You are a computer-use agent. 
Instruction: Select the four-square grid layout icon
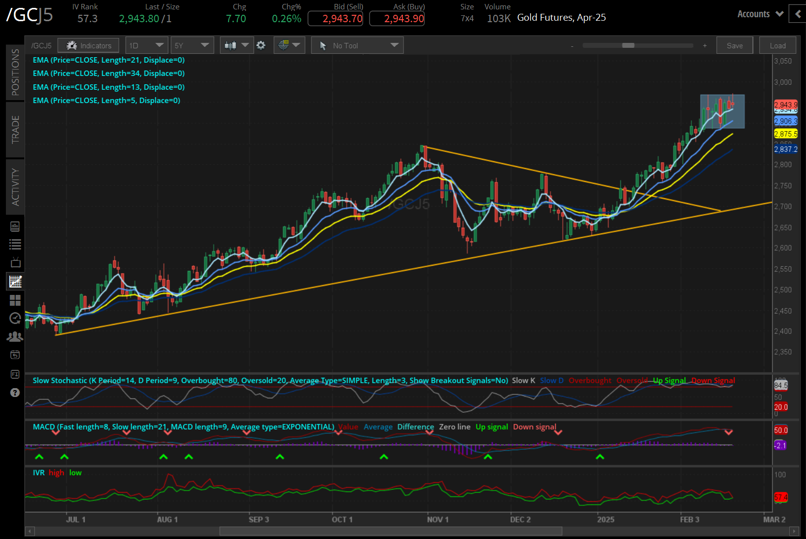(x=15, y=300)
